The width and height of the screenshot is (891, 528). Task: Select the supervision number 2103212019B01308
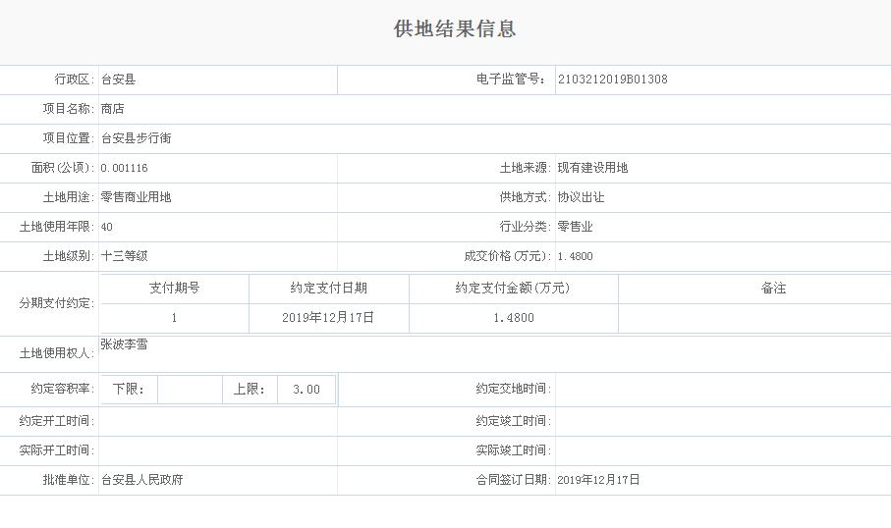(613, 79)
